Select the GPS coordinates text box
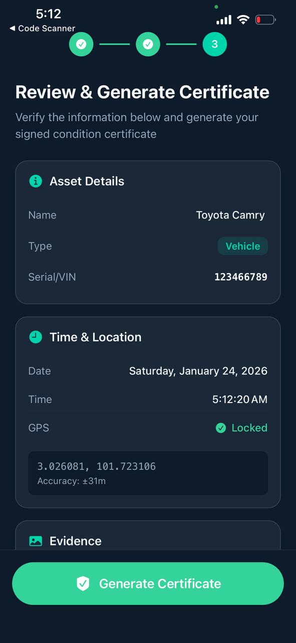The image size is (296, 643). pyautogui.click(x=148, y=473)
